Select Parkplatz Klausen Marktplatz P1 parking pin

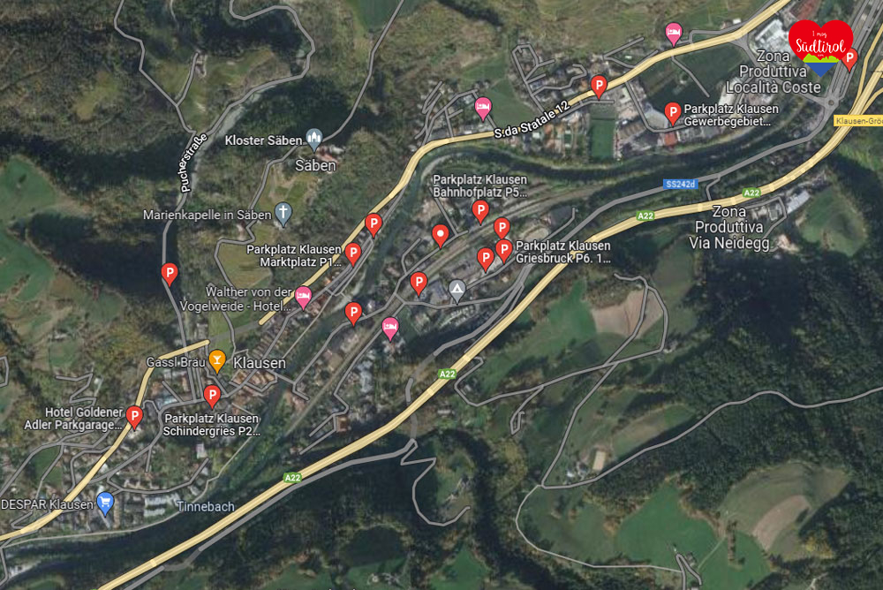click(352, 253)
